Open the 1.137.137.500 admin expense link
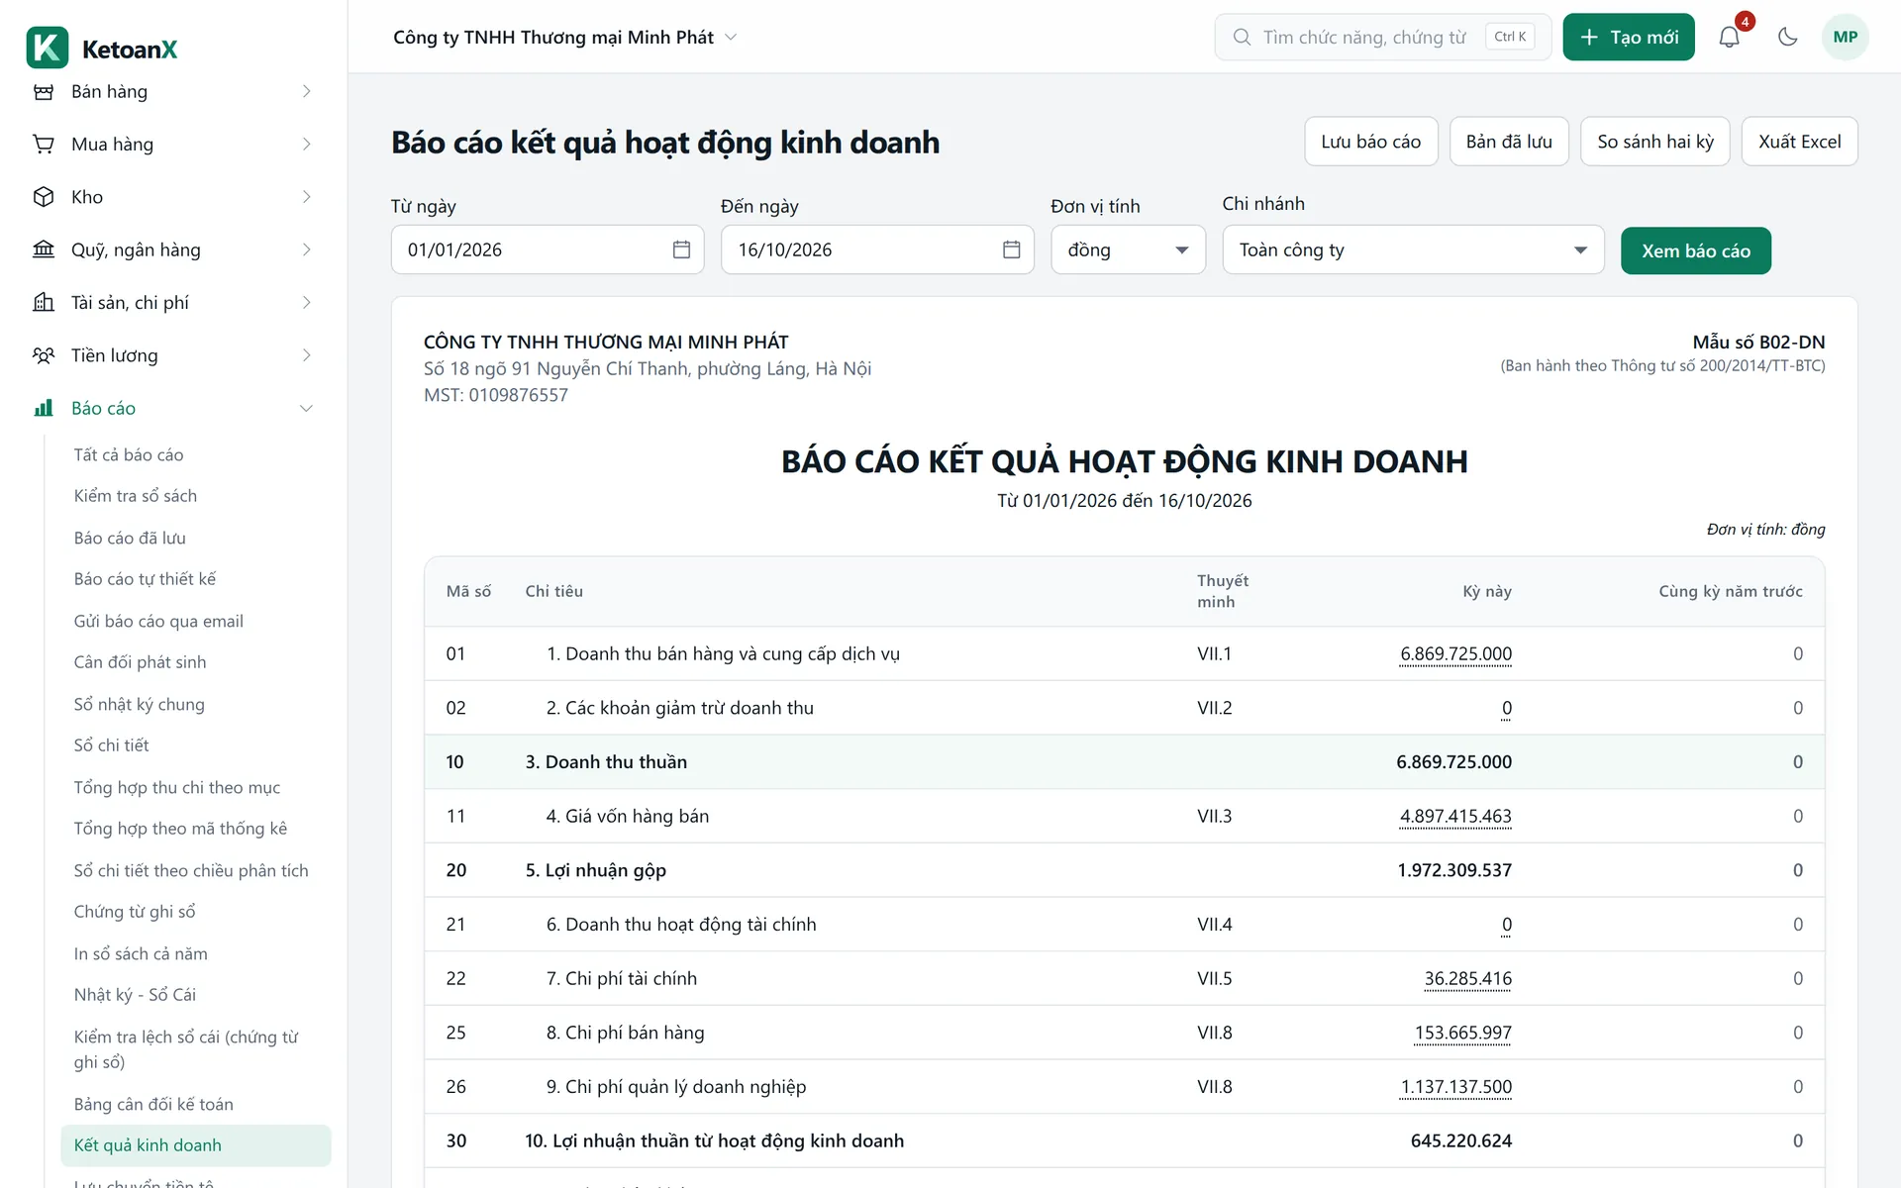Screen dimensions: 1901x1188 (1455, 1087)
